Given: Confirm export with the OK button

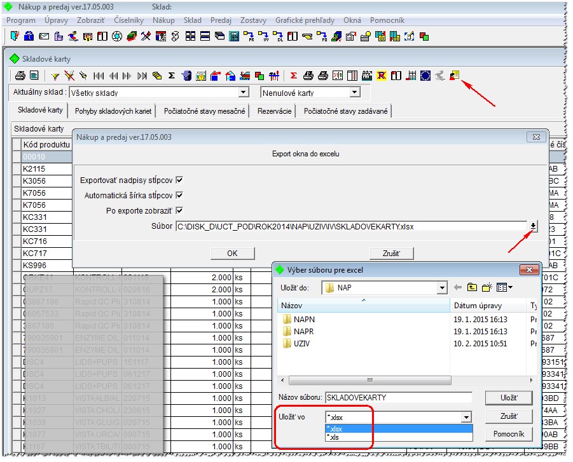Looking at the screenshot, I should pyautogui.click(x=232, y=253).
